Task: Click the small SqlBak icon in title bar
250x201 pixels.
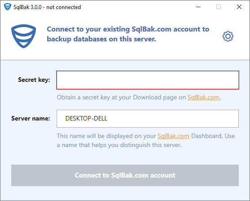Action: pyautogui.click(x=8, y=7)
